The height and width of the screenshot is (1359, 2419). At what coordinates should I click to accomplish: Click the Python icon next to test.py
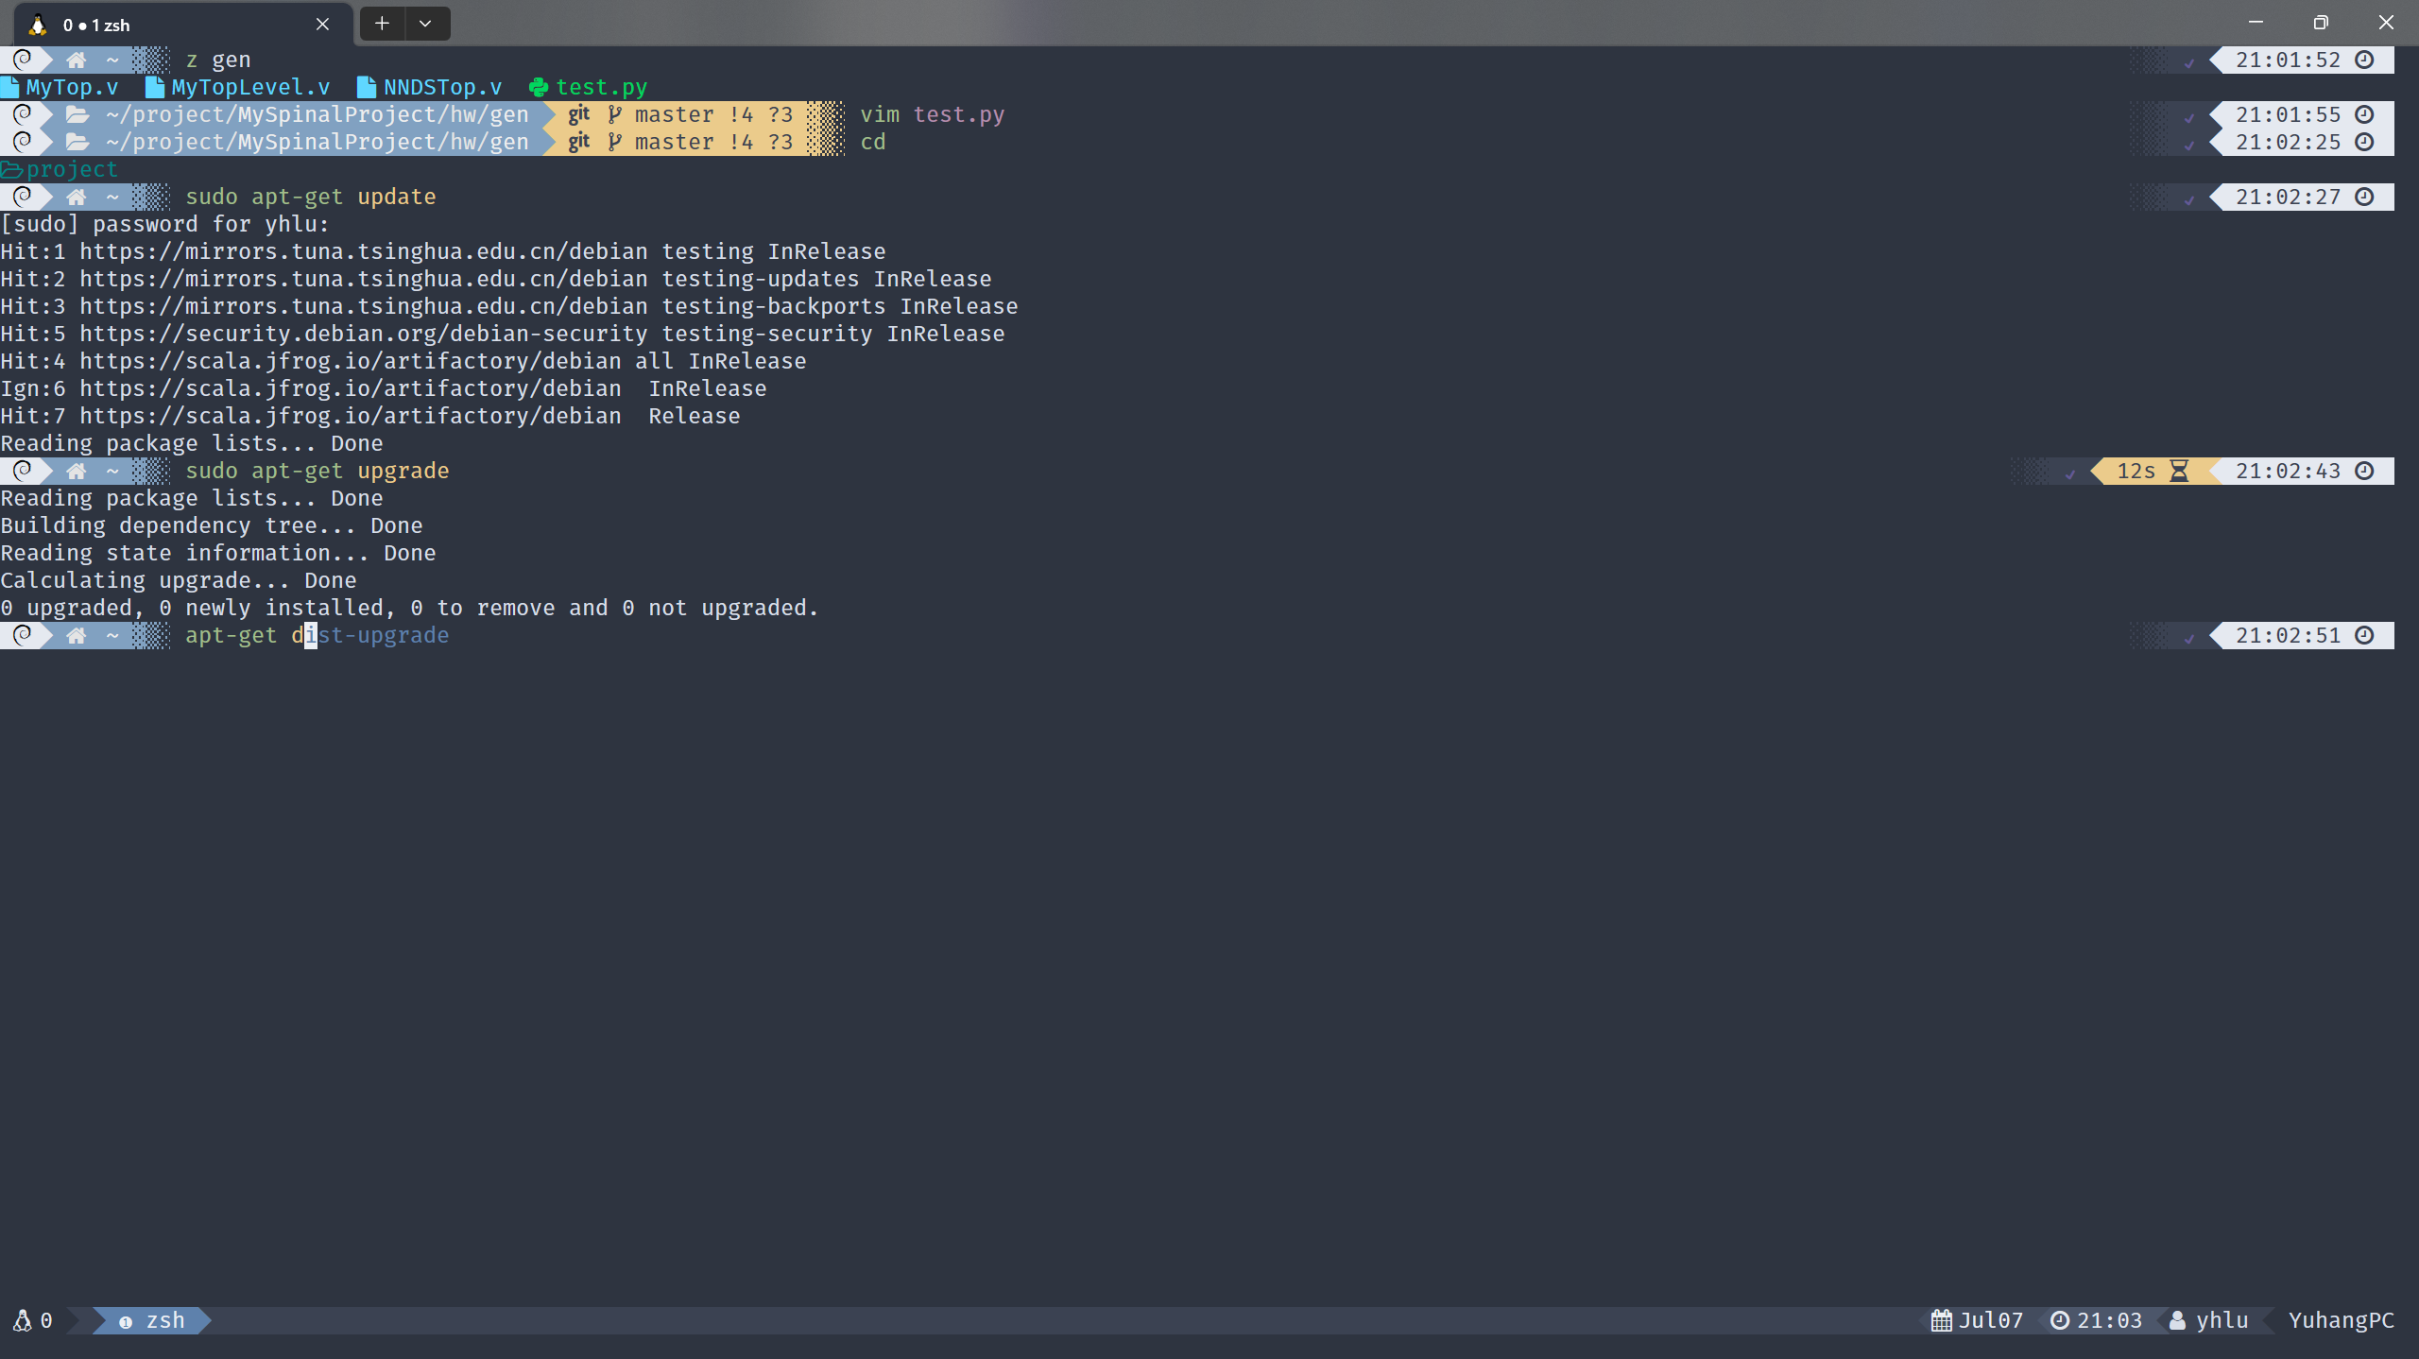[x=539, y=87]
